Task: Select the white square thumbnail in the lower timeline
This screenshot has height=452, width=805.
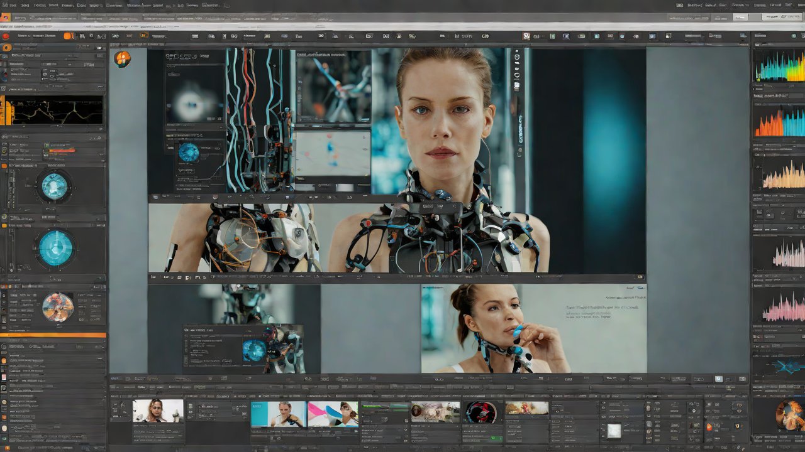Action: click(614, 431)
